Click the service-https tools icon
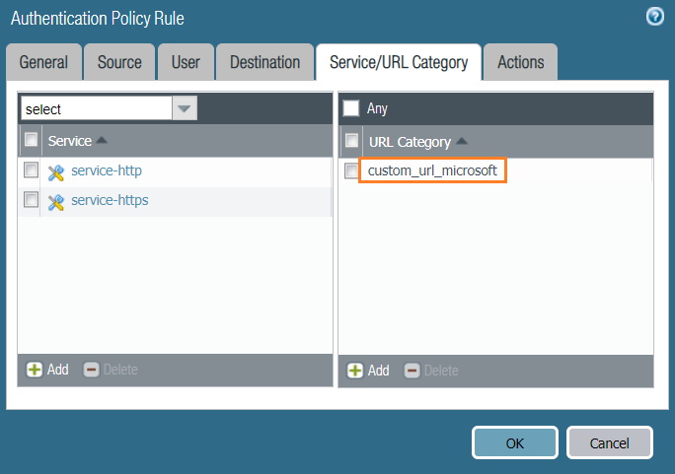This screenshot has width=675, height=474. pyautogui.click(x=56, y=202)
